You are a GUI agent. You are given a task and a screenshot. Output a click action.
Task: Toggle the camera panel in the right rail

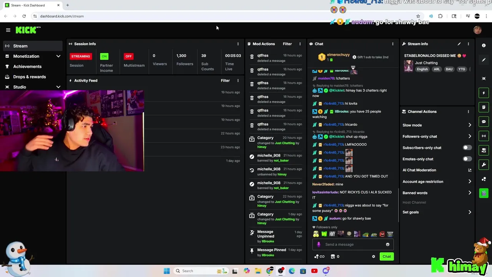484,150
